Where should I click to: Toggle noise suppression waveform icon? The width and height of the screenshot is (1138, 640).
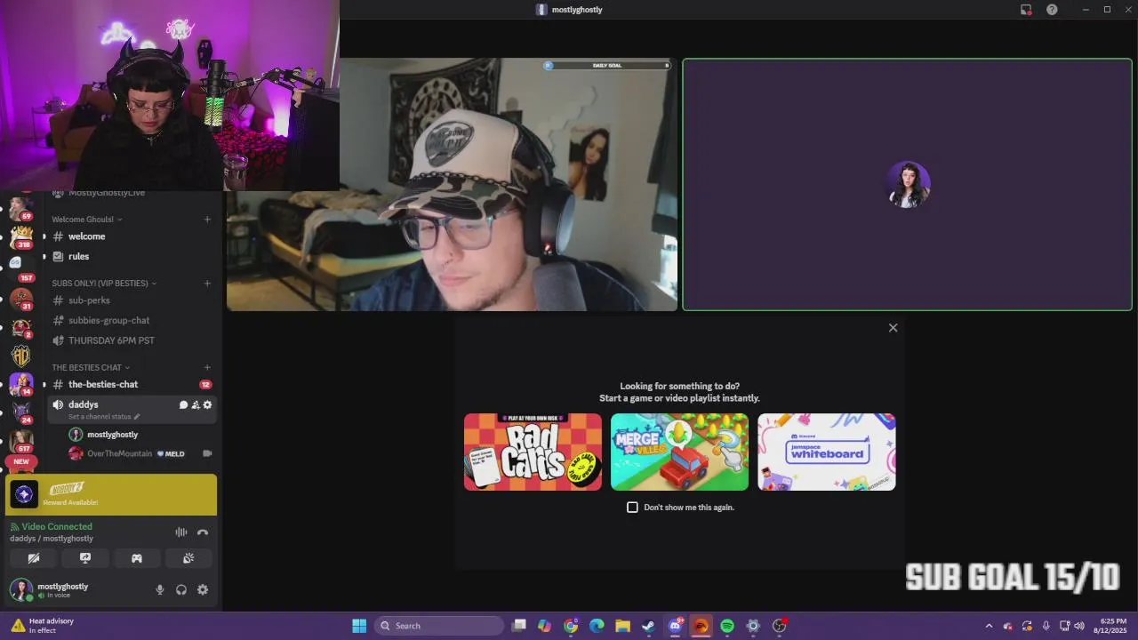181,532
